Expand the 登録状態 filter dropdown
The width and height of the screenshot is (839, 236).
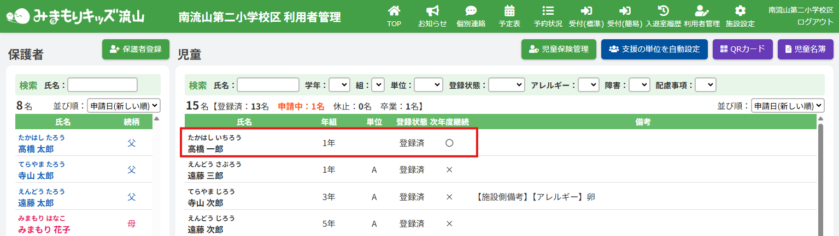coord(506,85)
